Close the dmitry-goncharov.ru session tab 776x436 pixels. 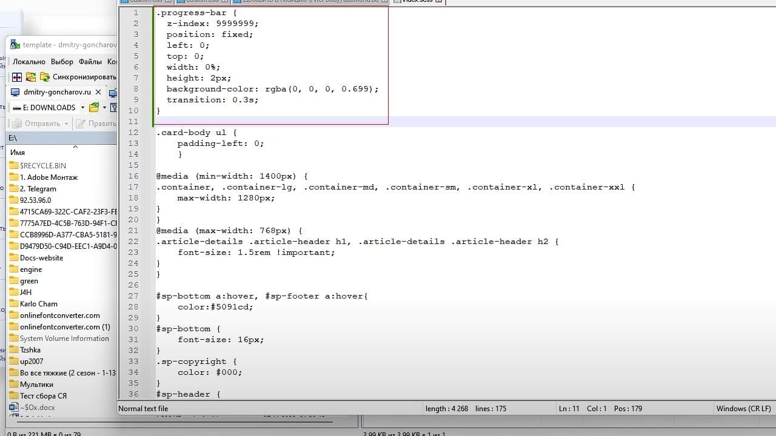point(97,92)
